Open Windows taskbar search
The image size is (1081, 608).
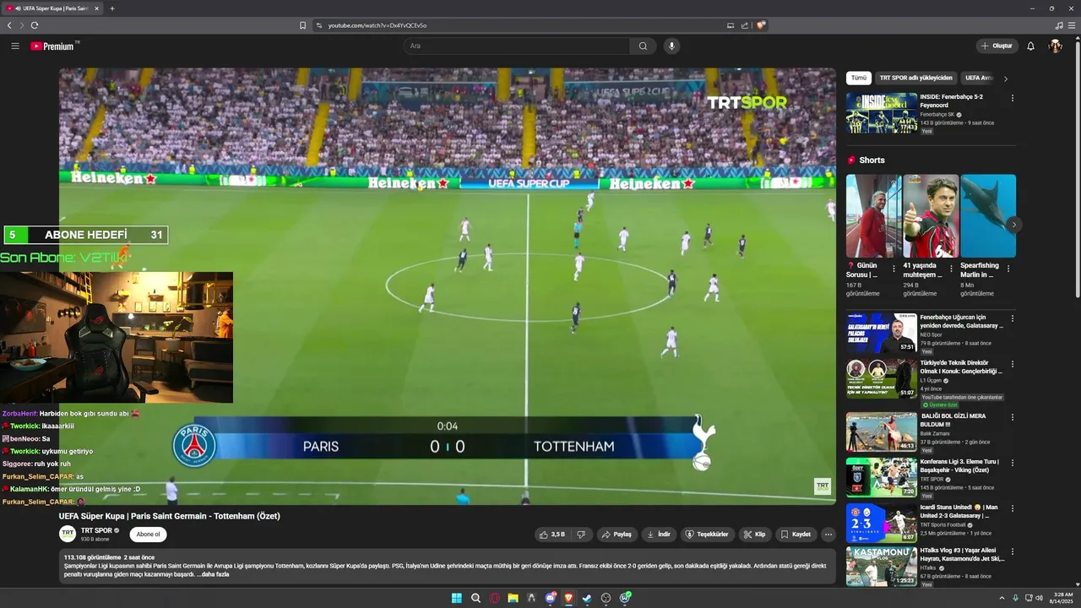475,598
